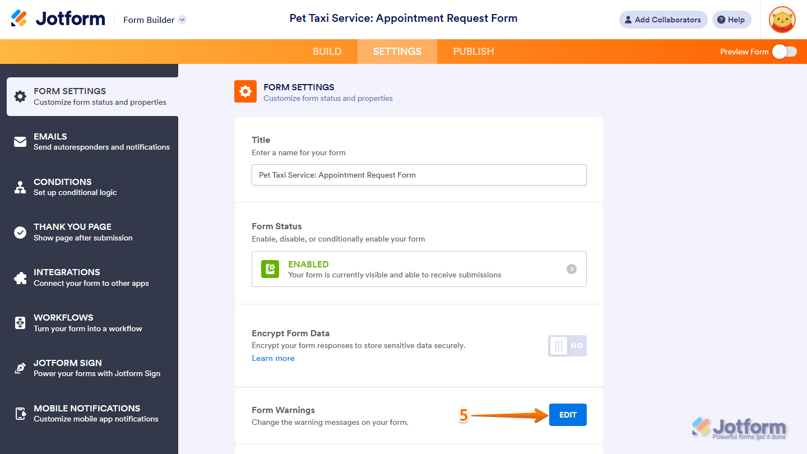Click the Thank You Page checkmark icon
The height and width of the screenshot is (454, 807).
[20, 232]
